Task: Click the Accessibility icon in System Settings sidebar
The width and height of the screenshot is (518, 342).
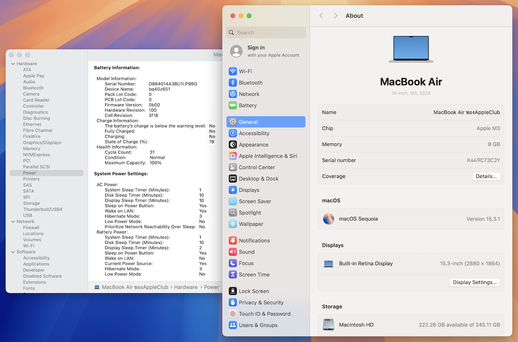Action: [233, 133]
